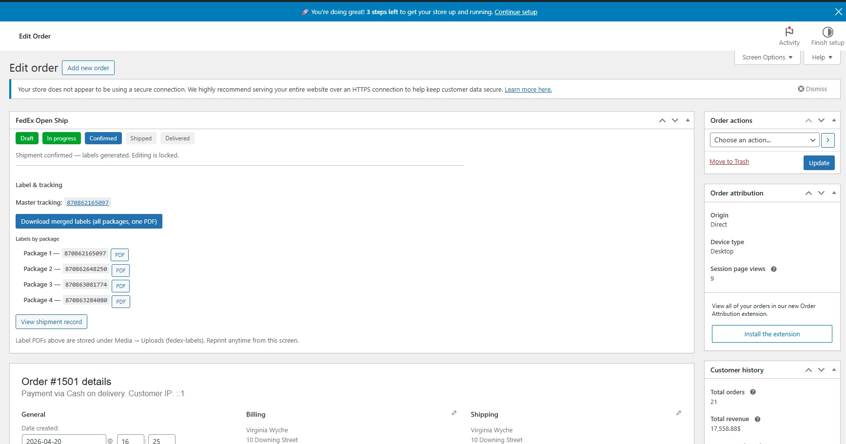Viewport: 846px width, 444px height.
Task: Open the Choose an action dropdown
Action: [764, 140]
